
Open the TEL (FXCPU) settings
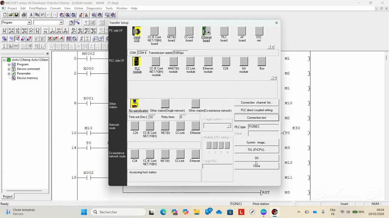(256, 150)
